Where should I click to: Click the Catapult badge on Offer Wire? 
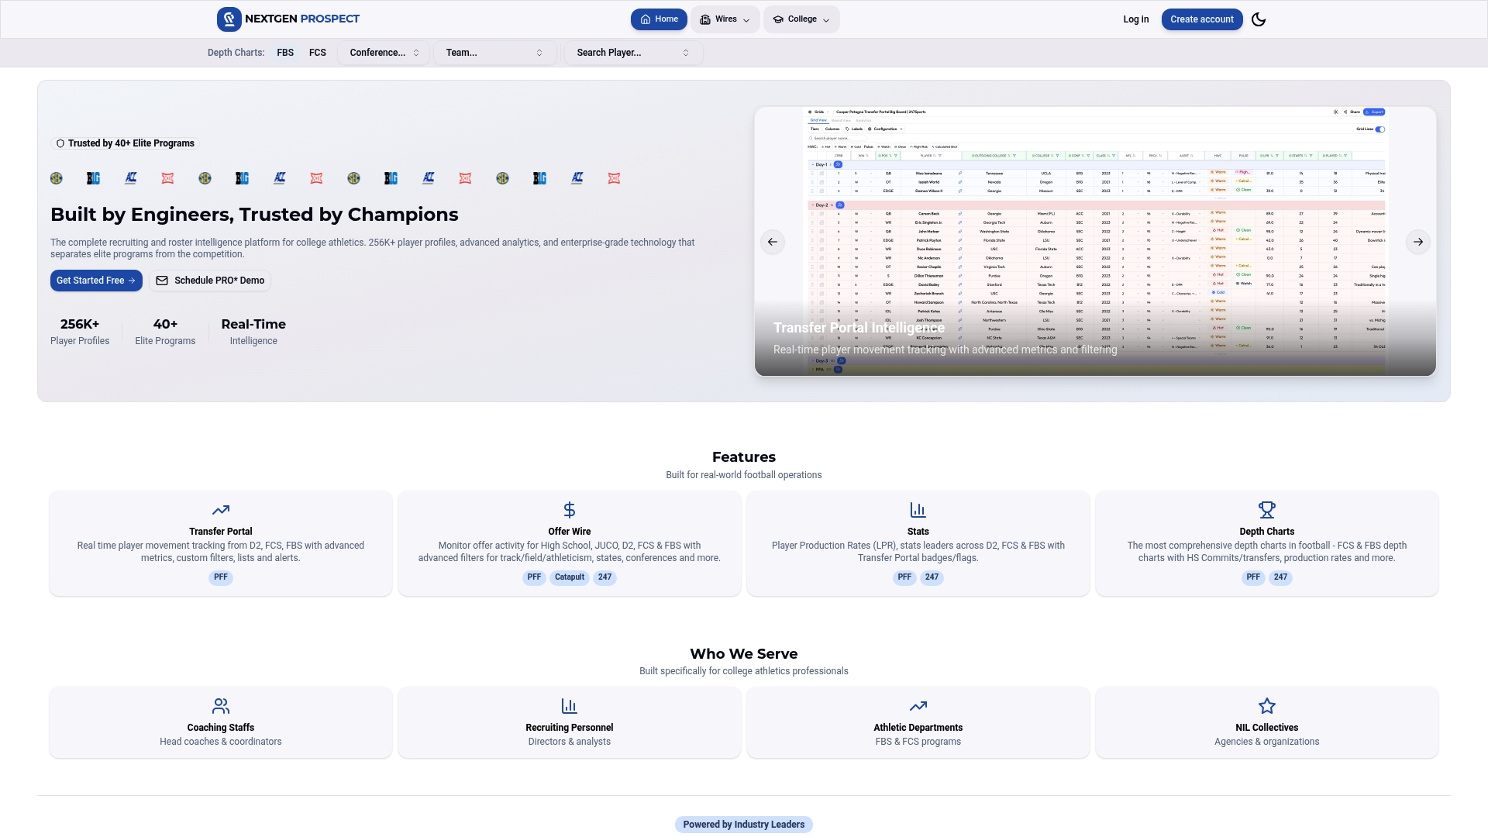[x=570, y=577]
